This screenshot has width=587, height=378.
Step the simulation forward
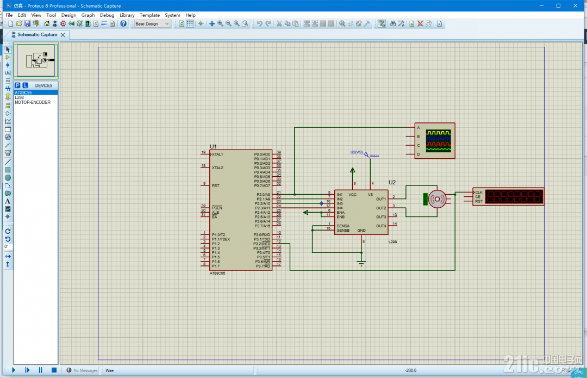(27, 370)
